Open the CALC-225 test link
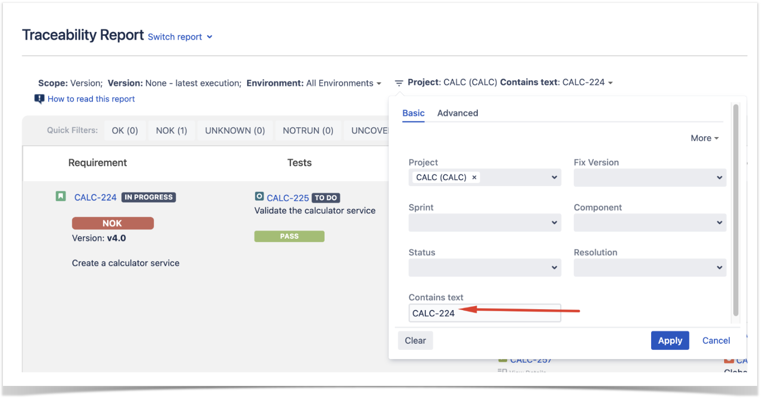Viewport: 764px width, 400px height. pos(288,198)
